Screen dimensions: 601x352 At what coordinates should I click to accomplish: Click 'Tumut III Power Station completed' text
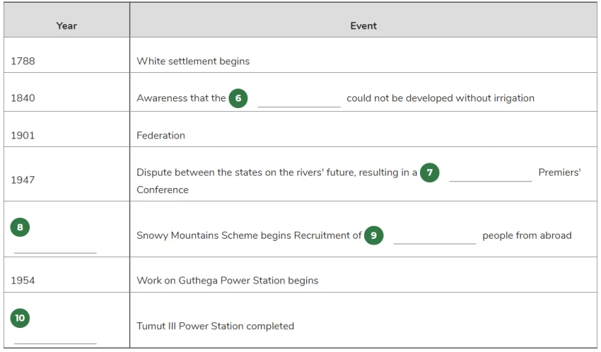(216, 327)
